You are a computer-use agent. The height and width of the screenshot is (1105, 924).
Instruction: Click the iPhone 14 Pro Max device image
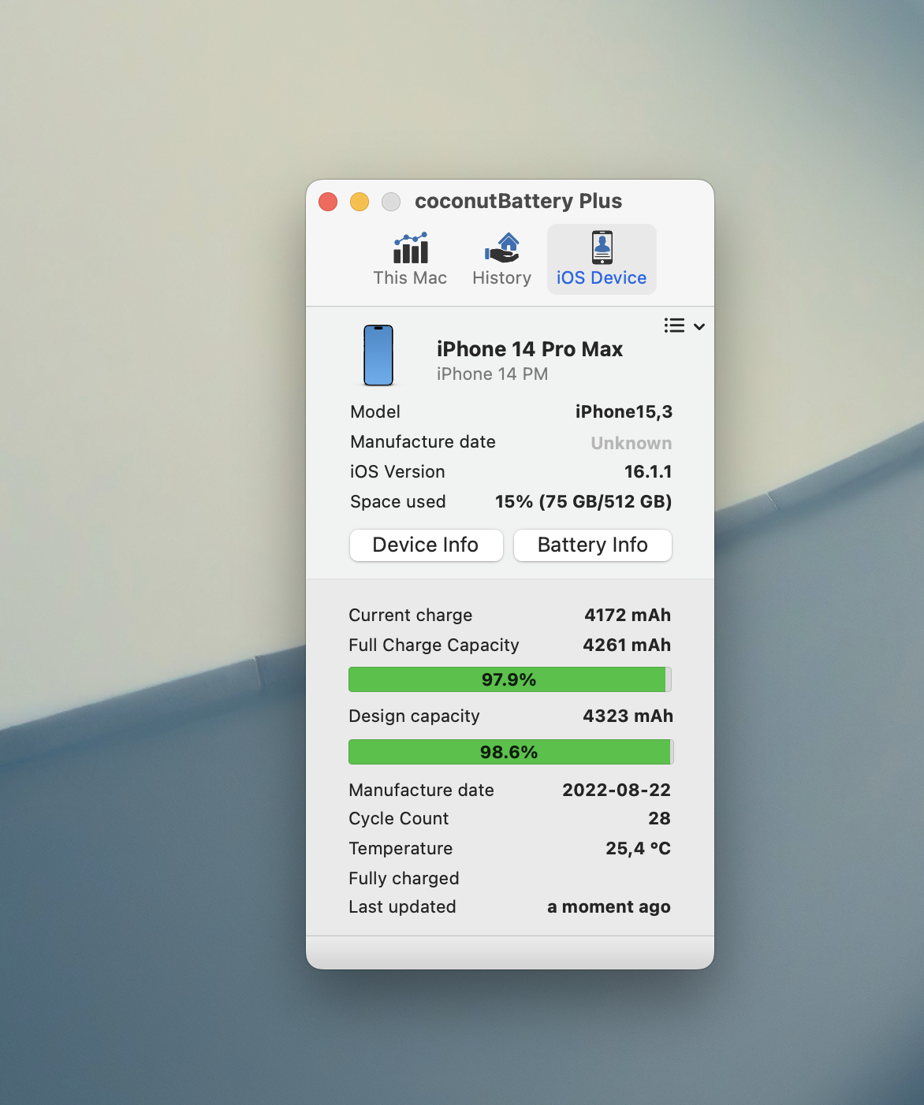[378, 355]
